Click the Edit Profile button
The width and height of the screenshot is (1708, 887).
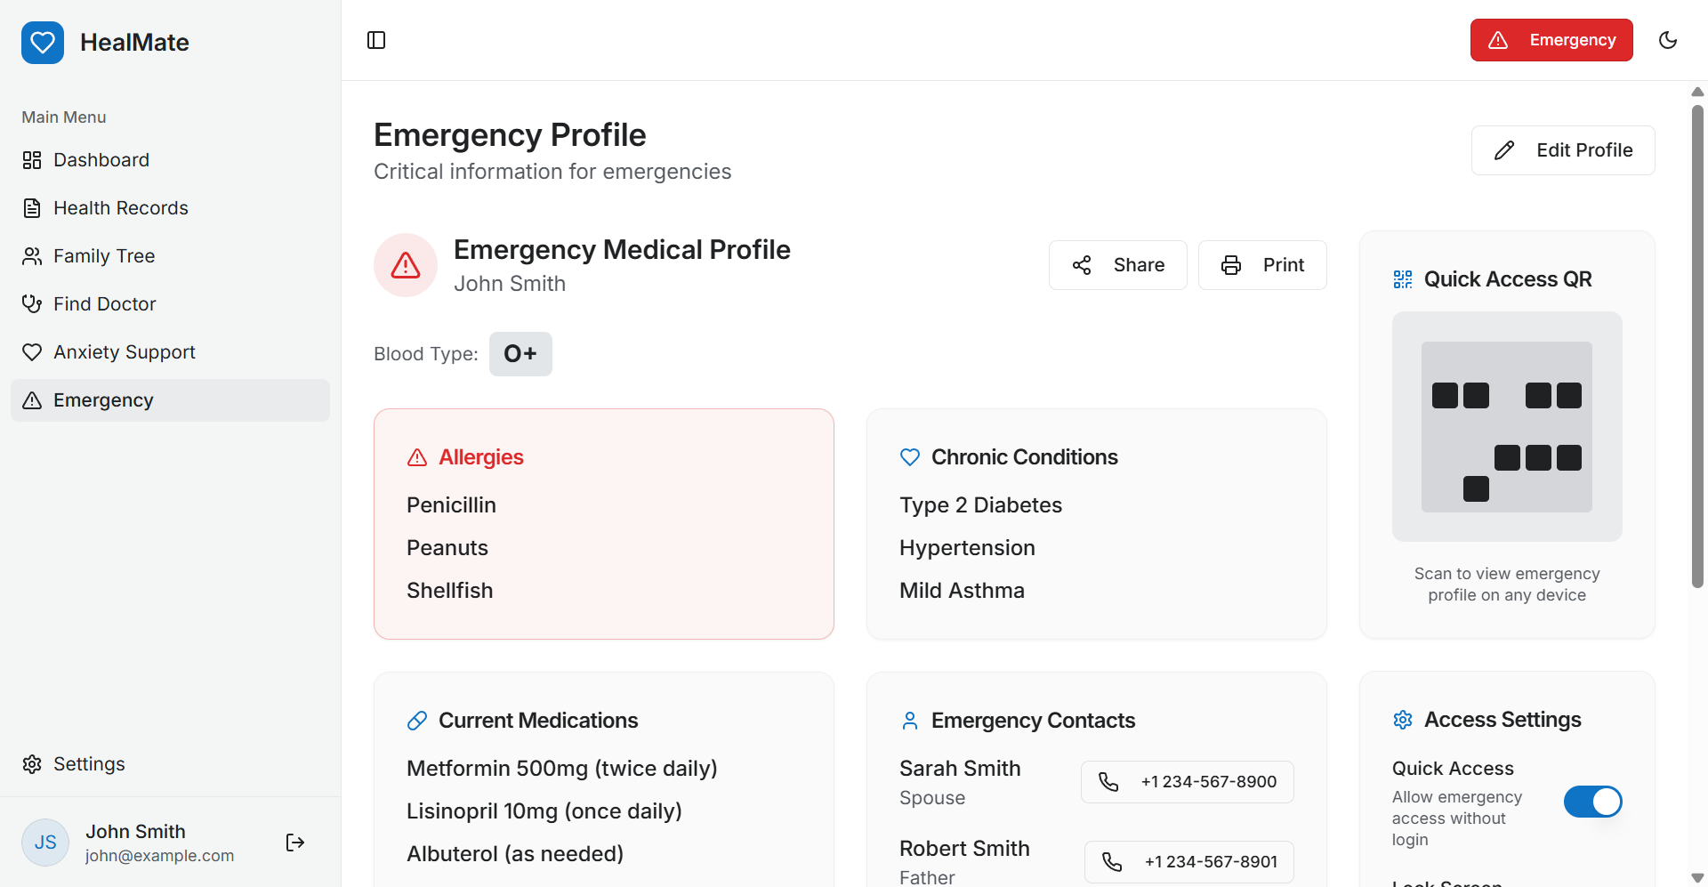1563,150
